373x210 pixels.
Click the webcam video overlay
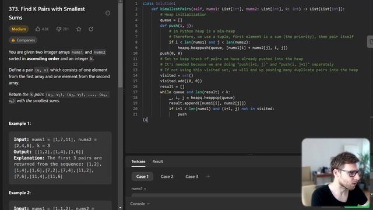coord(336,172)
